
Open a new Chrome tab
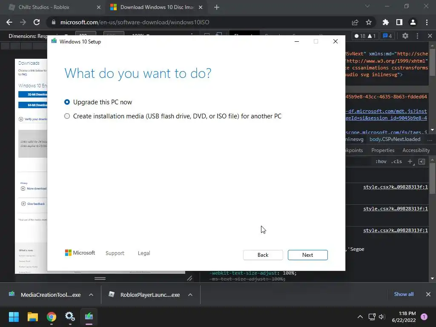pyautogui.click(x=217, y=7)
